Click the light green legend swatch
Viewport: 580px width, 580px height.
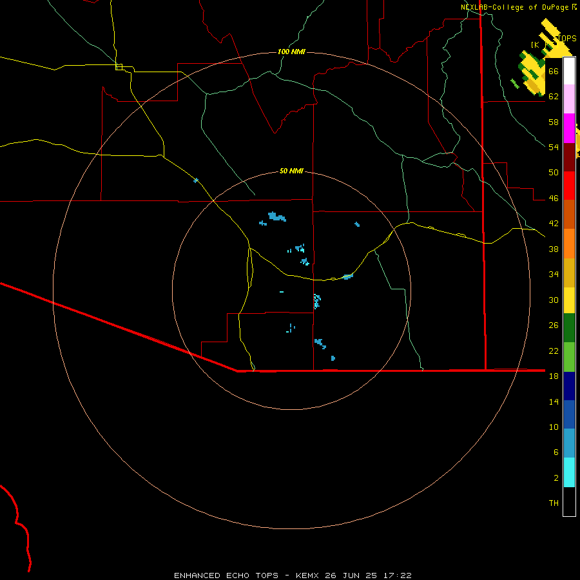coord(569,357)
